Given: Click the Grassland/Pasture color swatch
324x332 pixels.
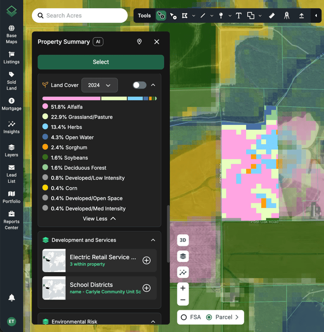Looking at the screenshot, I should coord(45,117).
